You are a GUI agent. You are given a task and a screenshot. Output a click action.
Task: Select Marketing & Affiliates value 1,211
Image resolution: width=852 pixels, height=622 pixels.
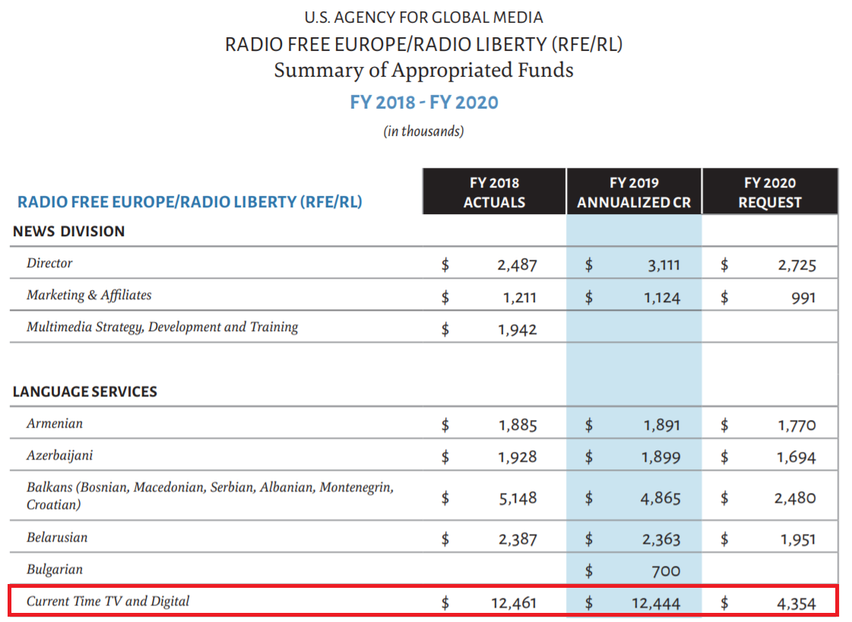(519, 298)
